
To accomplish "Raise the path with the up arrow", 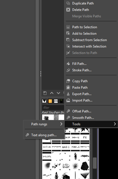I will pos(52,93).
